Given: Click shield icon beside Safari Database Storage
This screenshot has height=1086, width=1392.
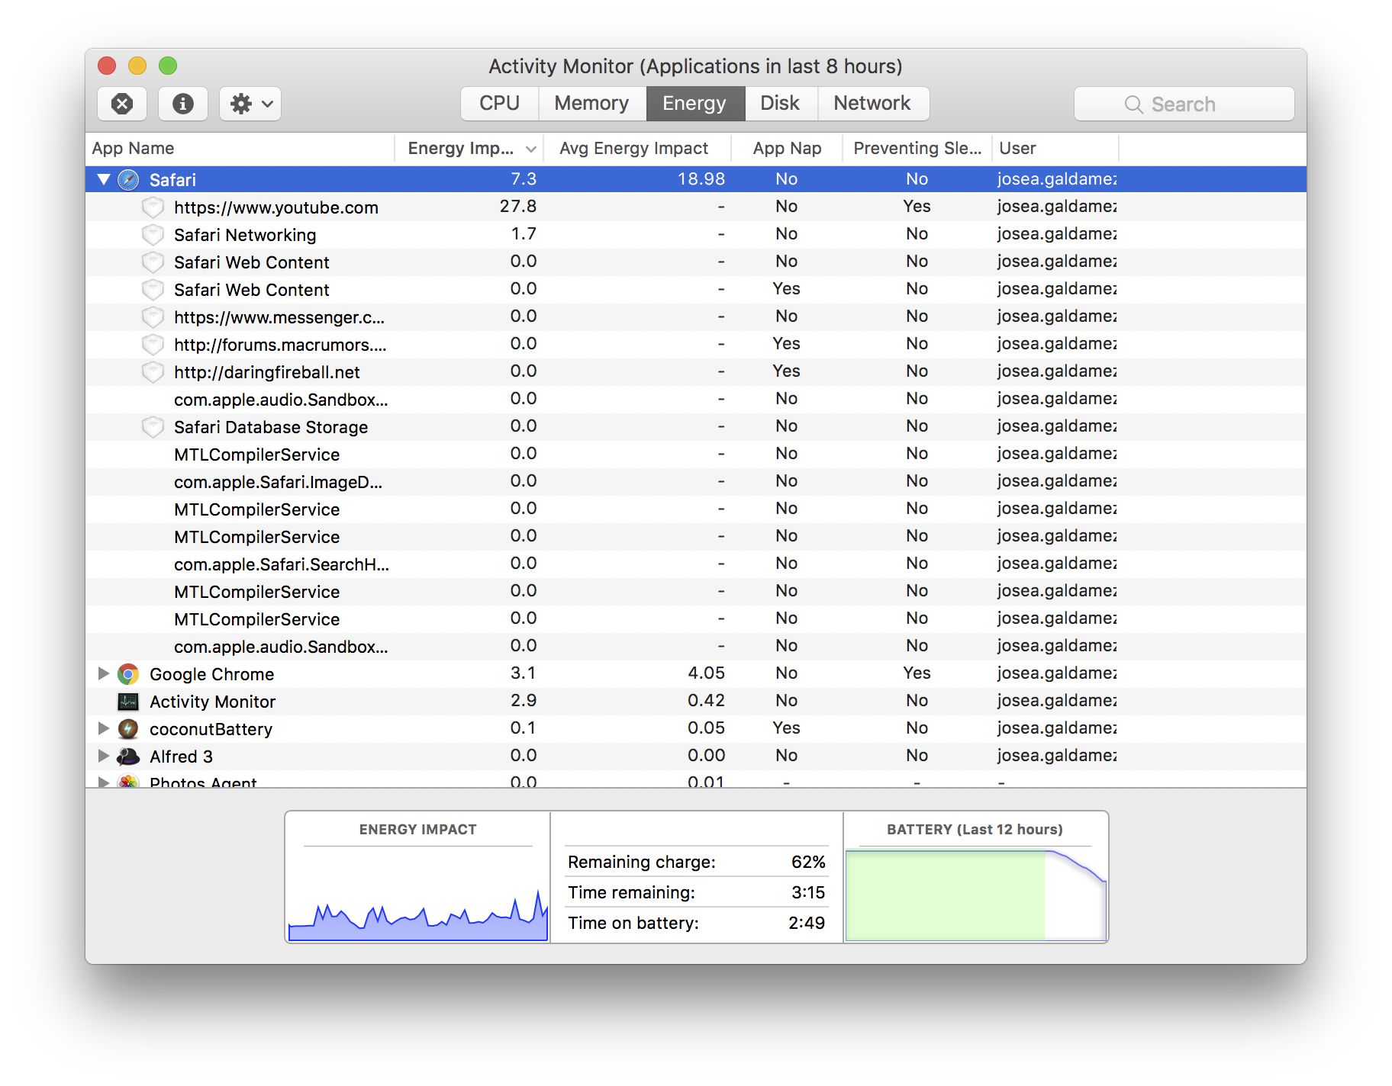Looking at the screenshot, I should point(153,427).
